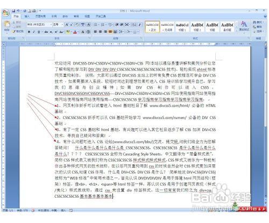Switch to the Review ribbon tab
269x223 pixels.
76,16
